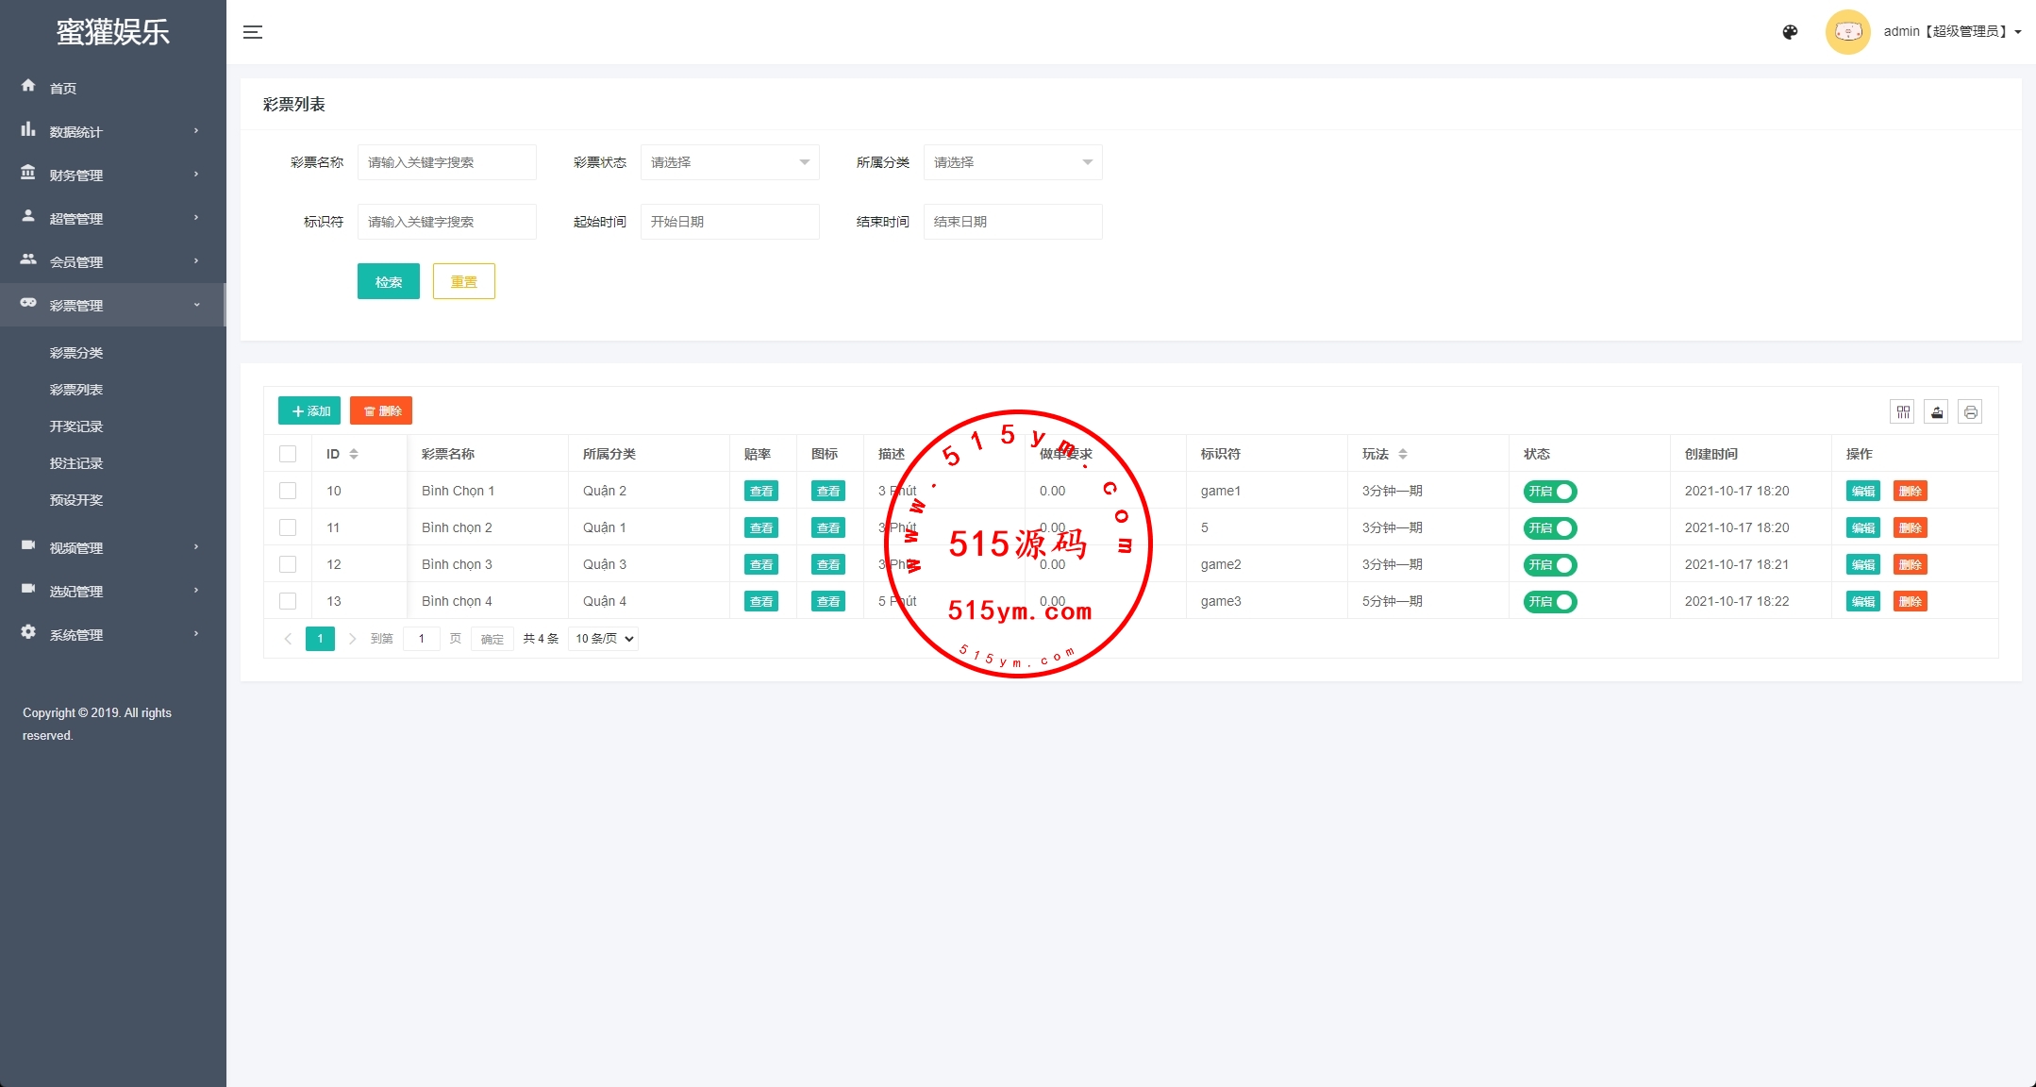Collapse the sidebar with the hamburger icon
This screenshot has width=2036, height=1087.
253,32
